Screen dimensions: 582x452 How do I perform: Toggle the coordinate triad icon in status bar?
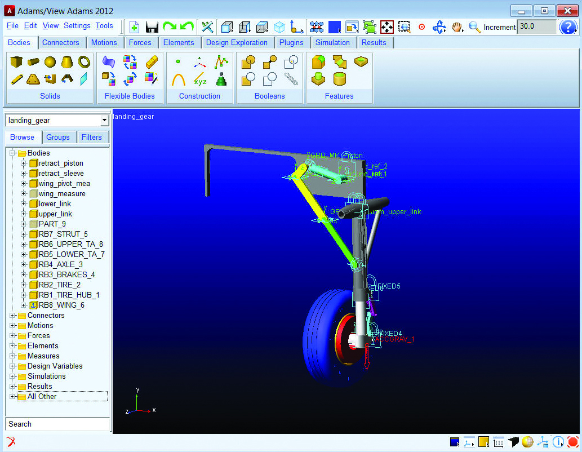click(543, 442)
